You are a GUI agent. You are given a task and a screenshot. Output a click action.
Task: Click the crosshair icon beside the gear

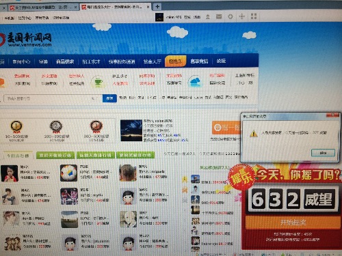[x=241, y=16]
